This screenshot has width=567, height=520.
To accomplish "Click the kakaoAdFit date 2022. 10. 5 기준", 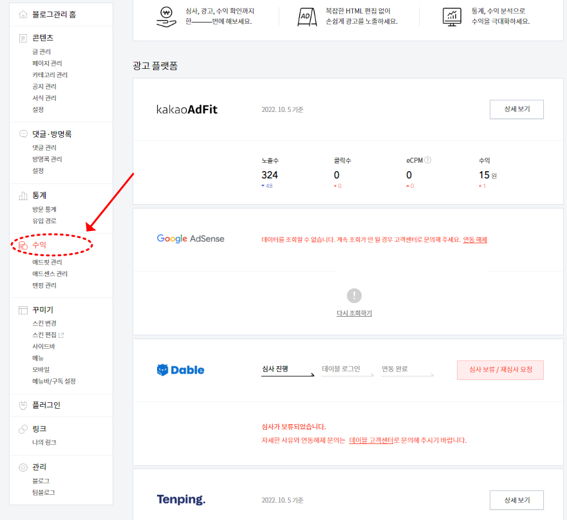I will coord(283,109).
